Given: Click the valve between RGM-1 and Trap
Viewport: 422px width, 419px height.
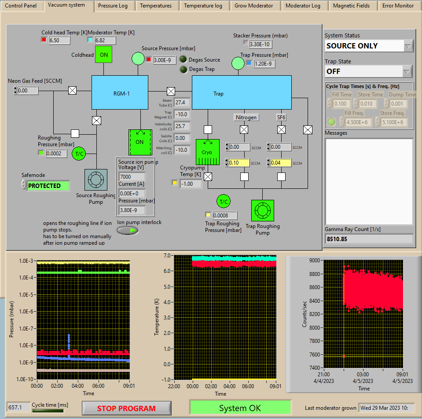Looking at the screenshot, I should (171, 91).
